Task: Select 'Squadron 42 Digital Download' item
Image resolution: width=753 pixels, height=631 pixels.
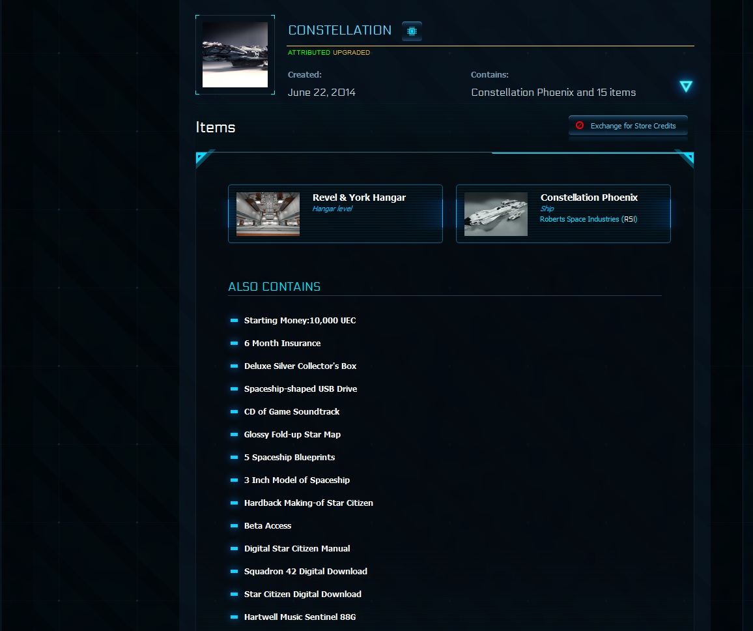Action: point(305,572)
